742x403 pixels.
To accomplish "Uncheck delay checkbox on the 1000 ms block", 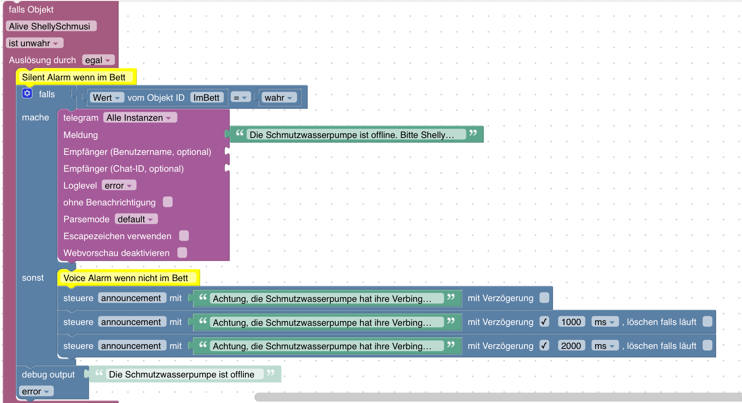I will point(544,321).
